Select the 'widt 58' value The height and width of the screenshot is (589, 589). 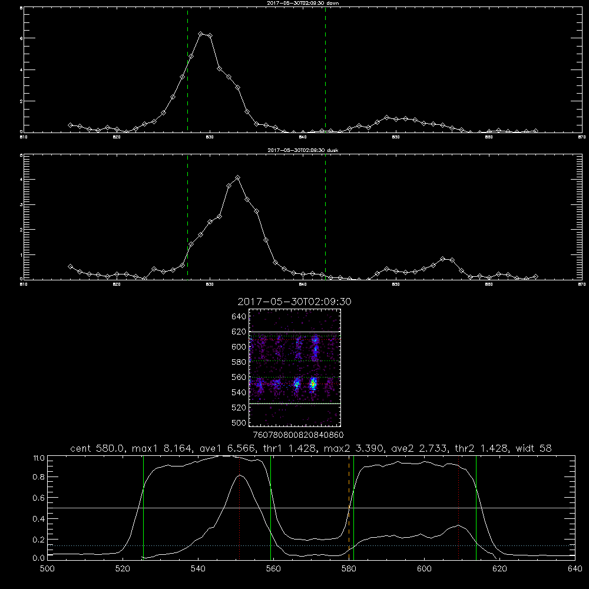click(x=534, y=448)
